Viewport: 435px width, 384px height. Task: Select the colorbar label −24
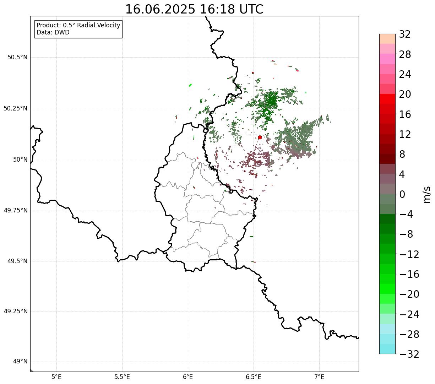click(409, 315)
